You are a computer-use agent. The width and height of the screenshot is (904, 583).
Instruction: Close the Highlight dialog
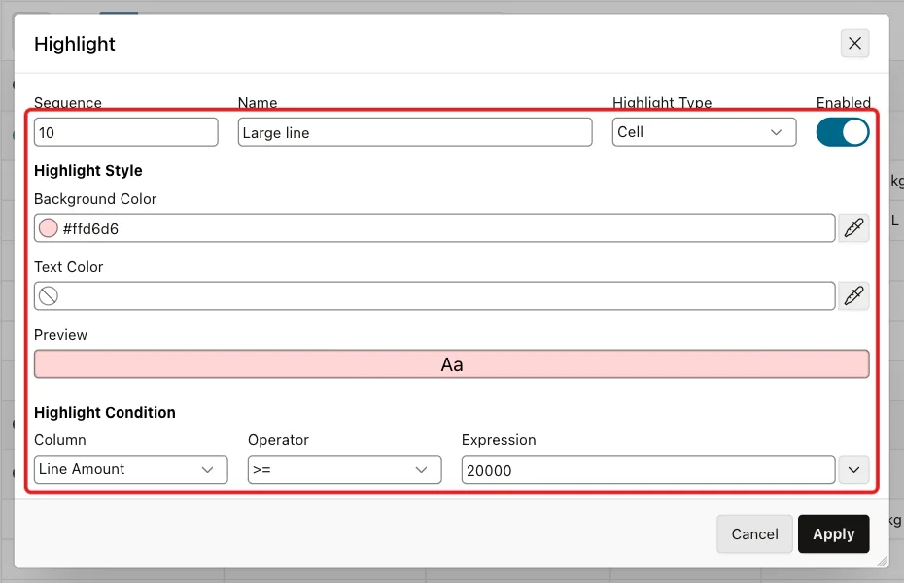(854, 43)
